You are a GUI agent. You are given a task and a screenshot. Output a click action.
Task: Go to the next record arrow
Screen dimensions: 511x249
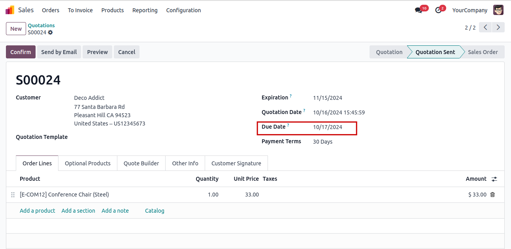(498, 27)
